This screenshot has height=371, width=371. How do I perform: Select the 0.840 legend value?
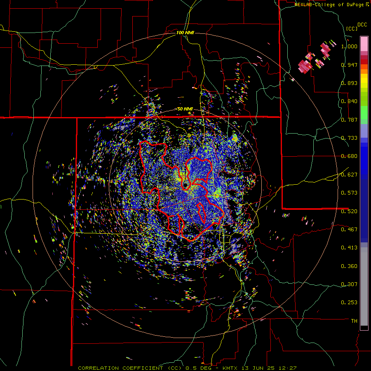click(x=349, y=101)
